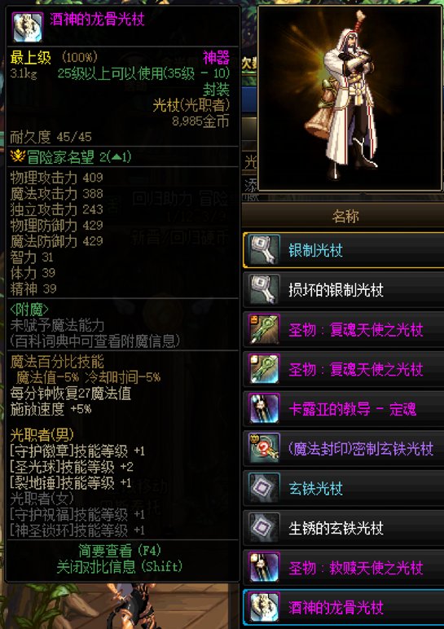Click 简要查看 (F4) text
Image resolution: width=444 pixels, height=629 pixels.
[120, 551]
